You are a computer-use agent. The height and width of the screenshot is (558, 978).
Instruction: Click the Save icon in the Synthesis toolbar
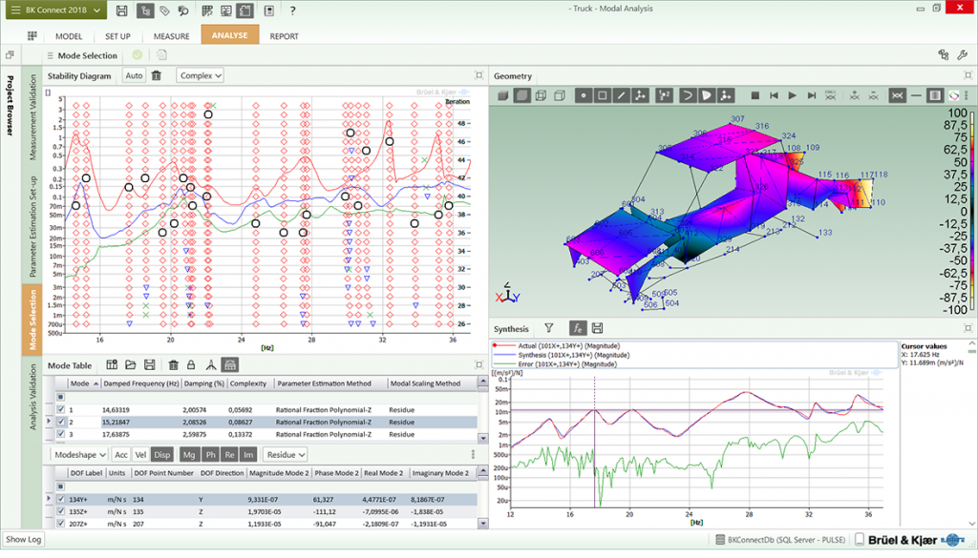(598, 327)
